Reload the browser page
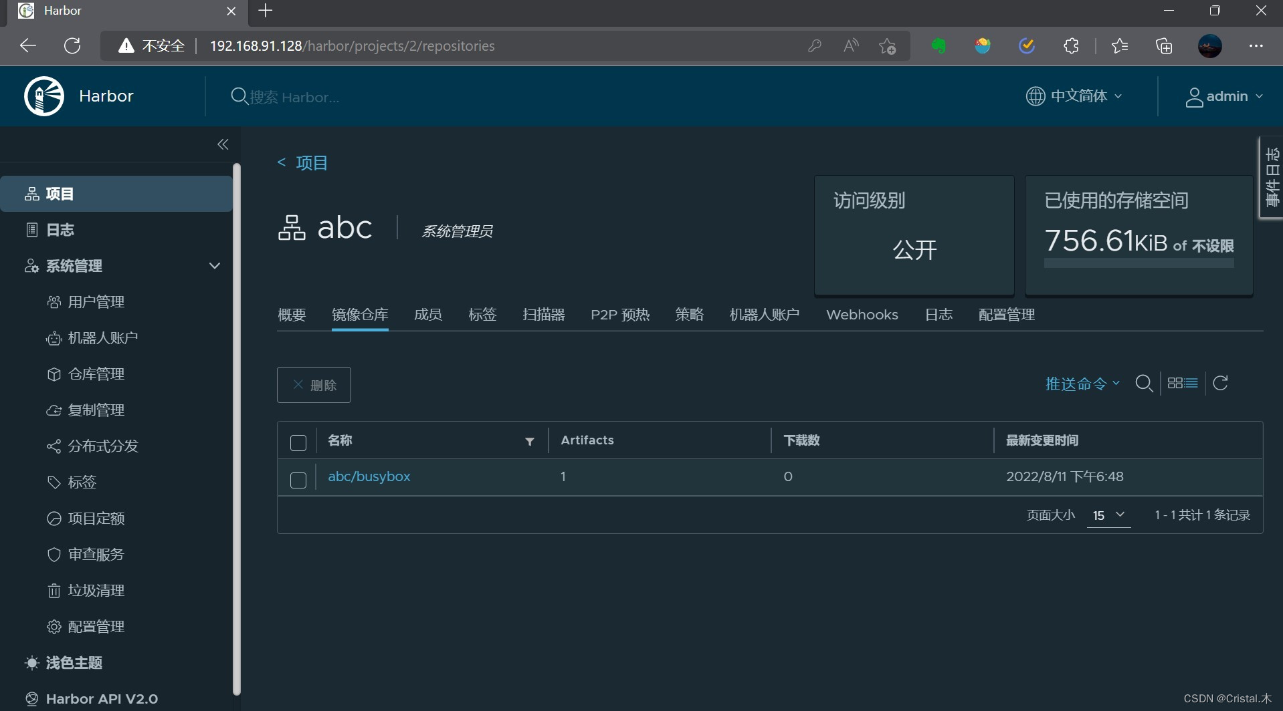This screenshot has width=1283, height=711. [72, 45]
